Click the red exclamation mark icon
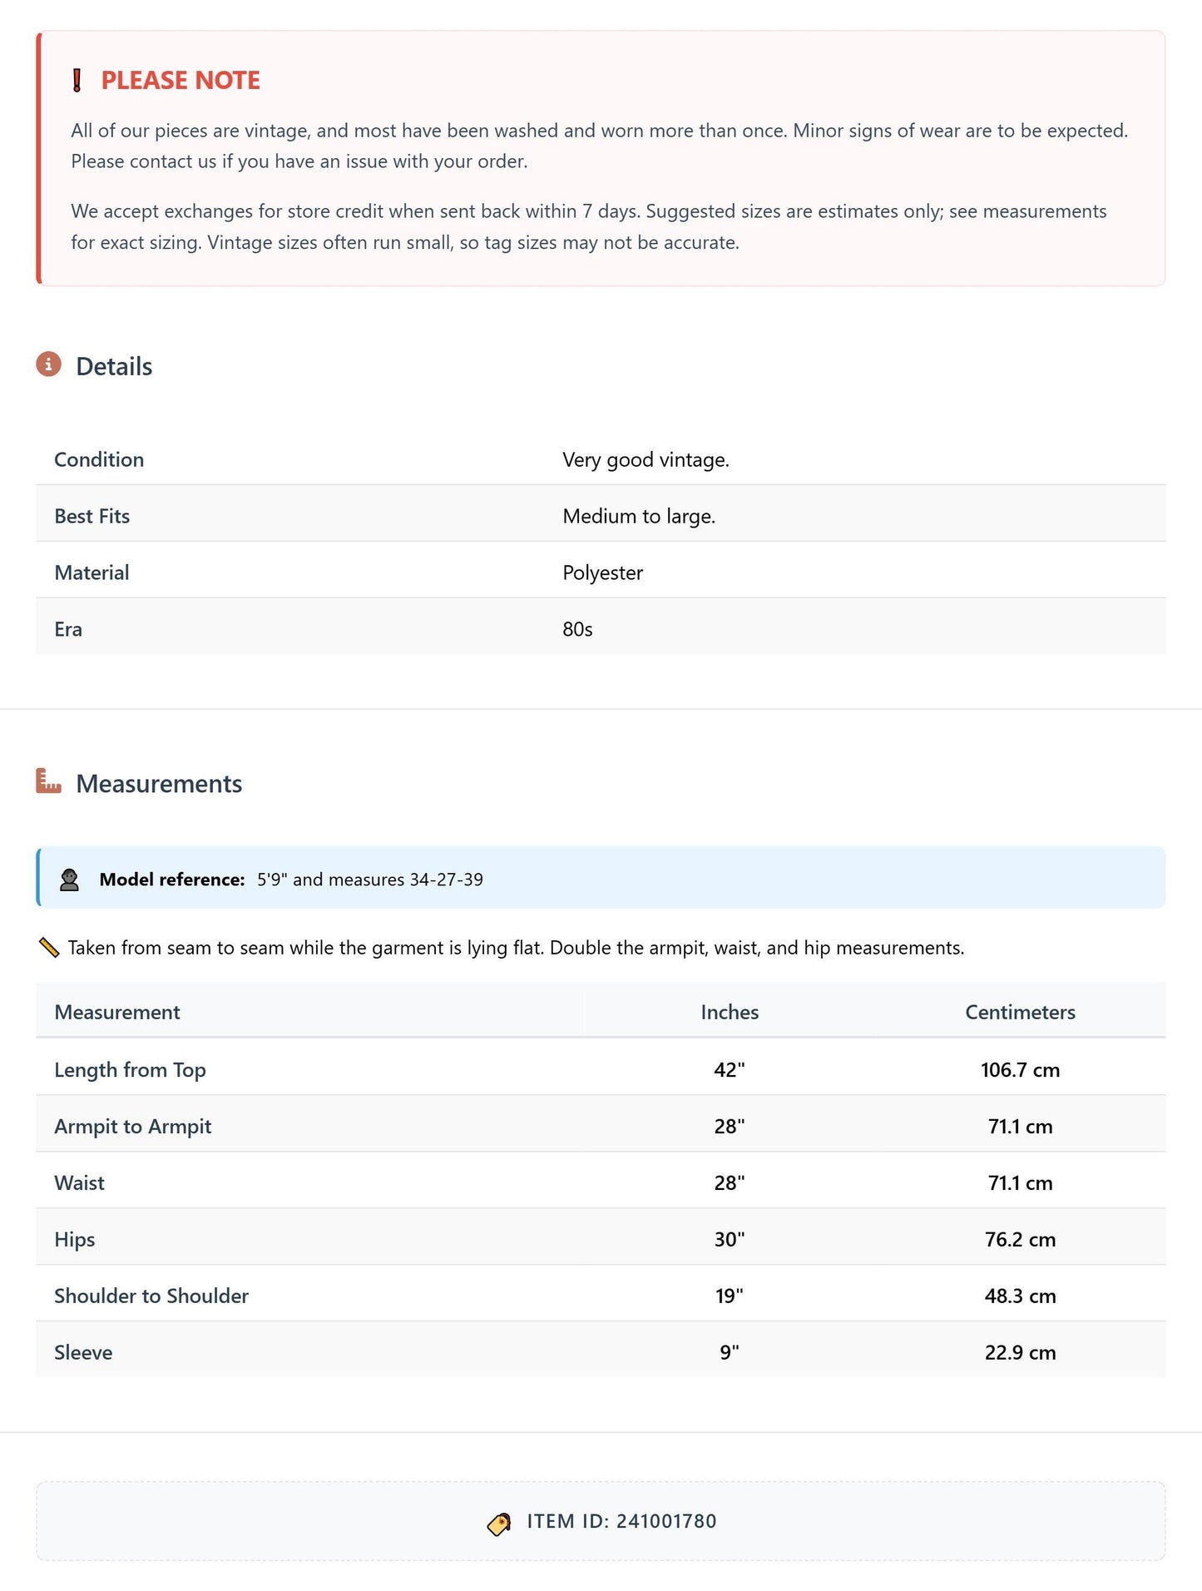The height and width of the screenshot is (1591, 1202). pyautogui.click(x=77, y=81)
